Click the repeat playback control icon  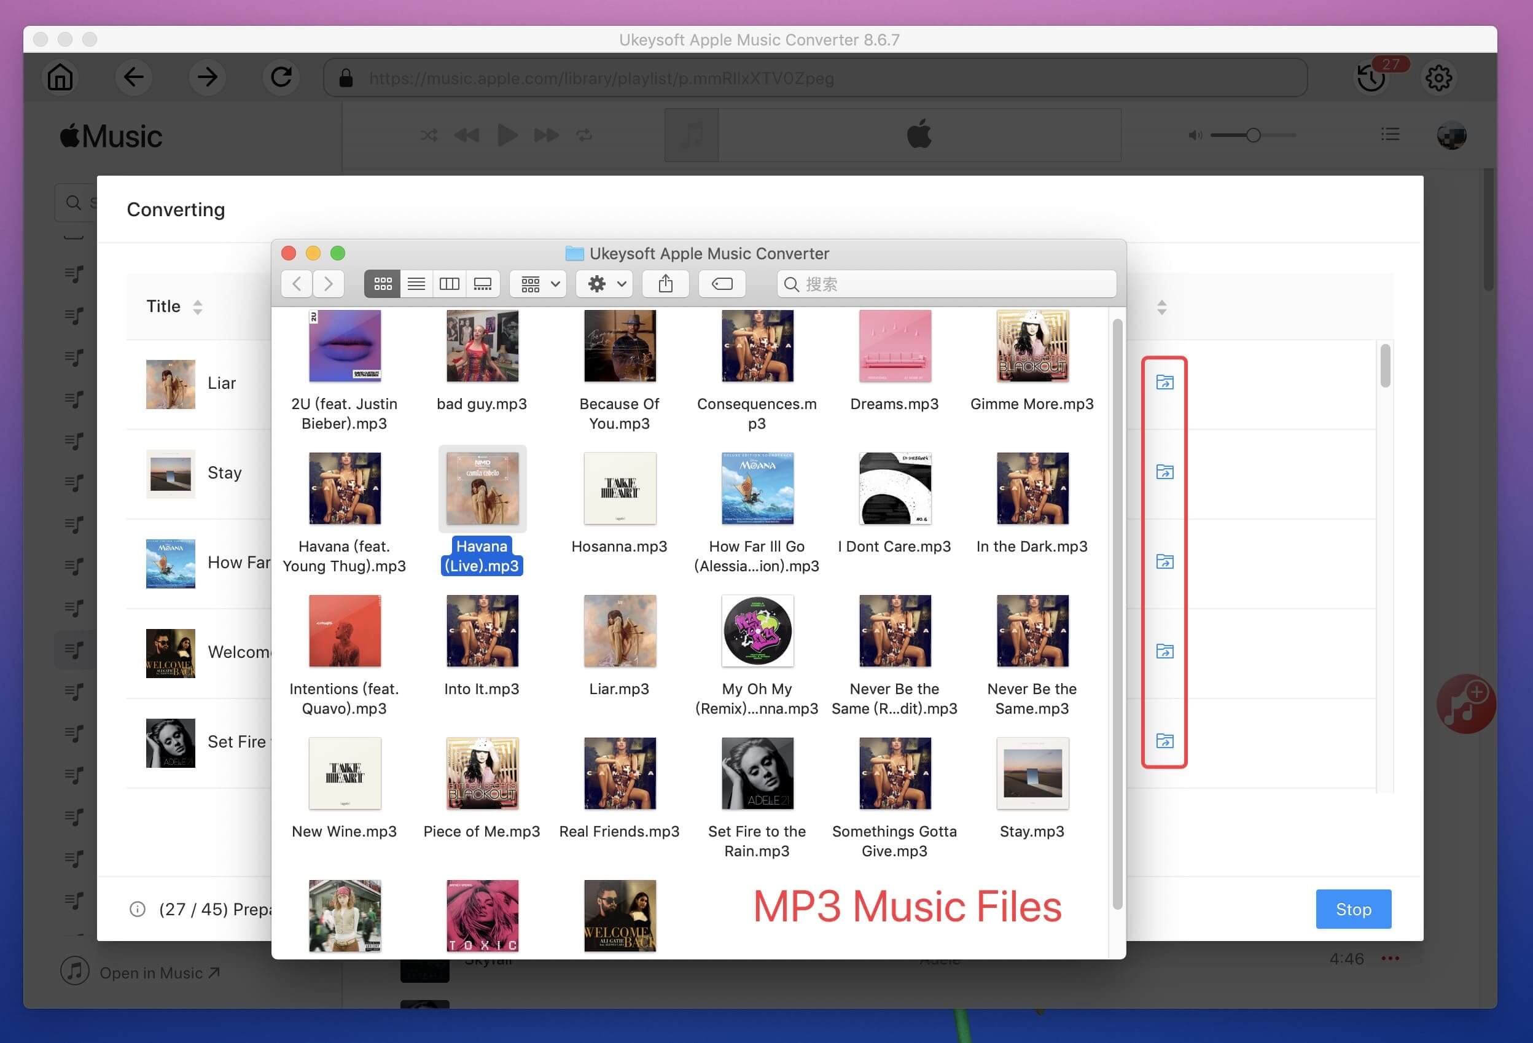(x=584, y=134)
